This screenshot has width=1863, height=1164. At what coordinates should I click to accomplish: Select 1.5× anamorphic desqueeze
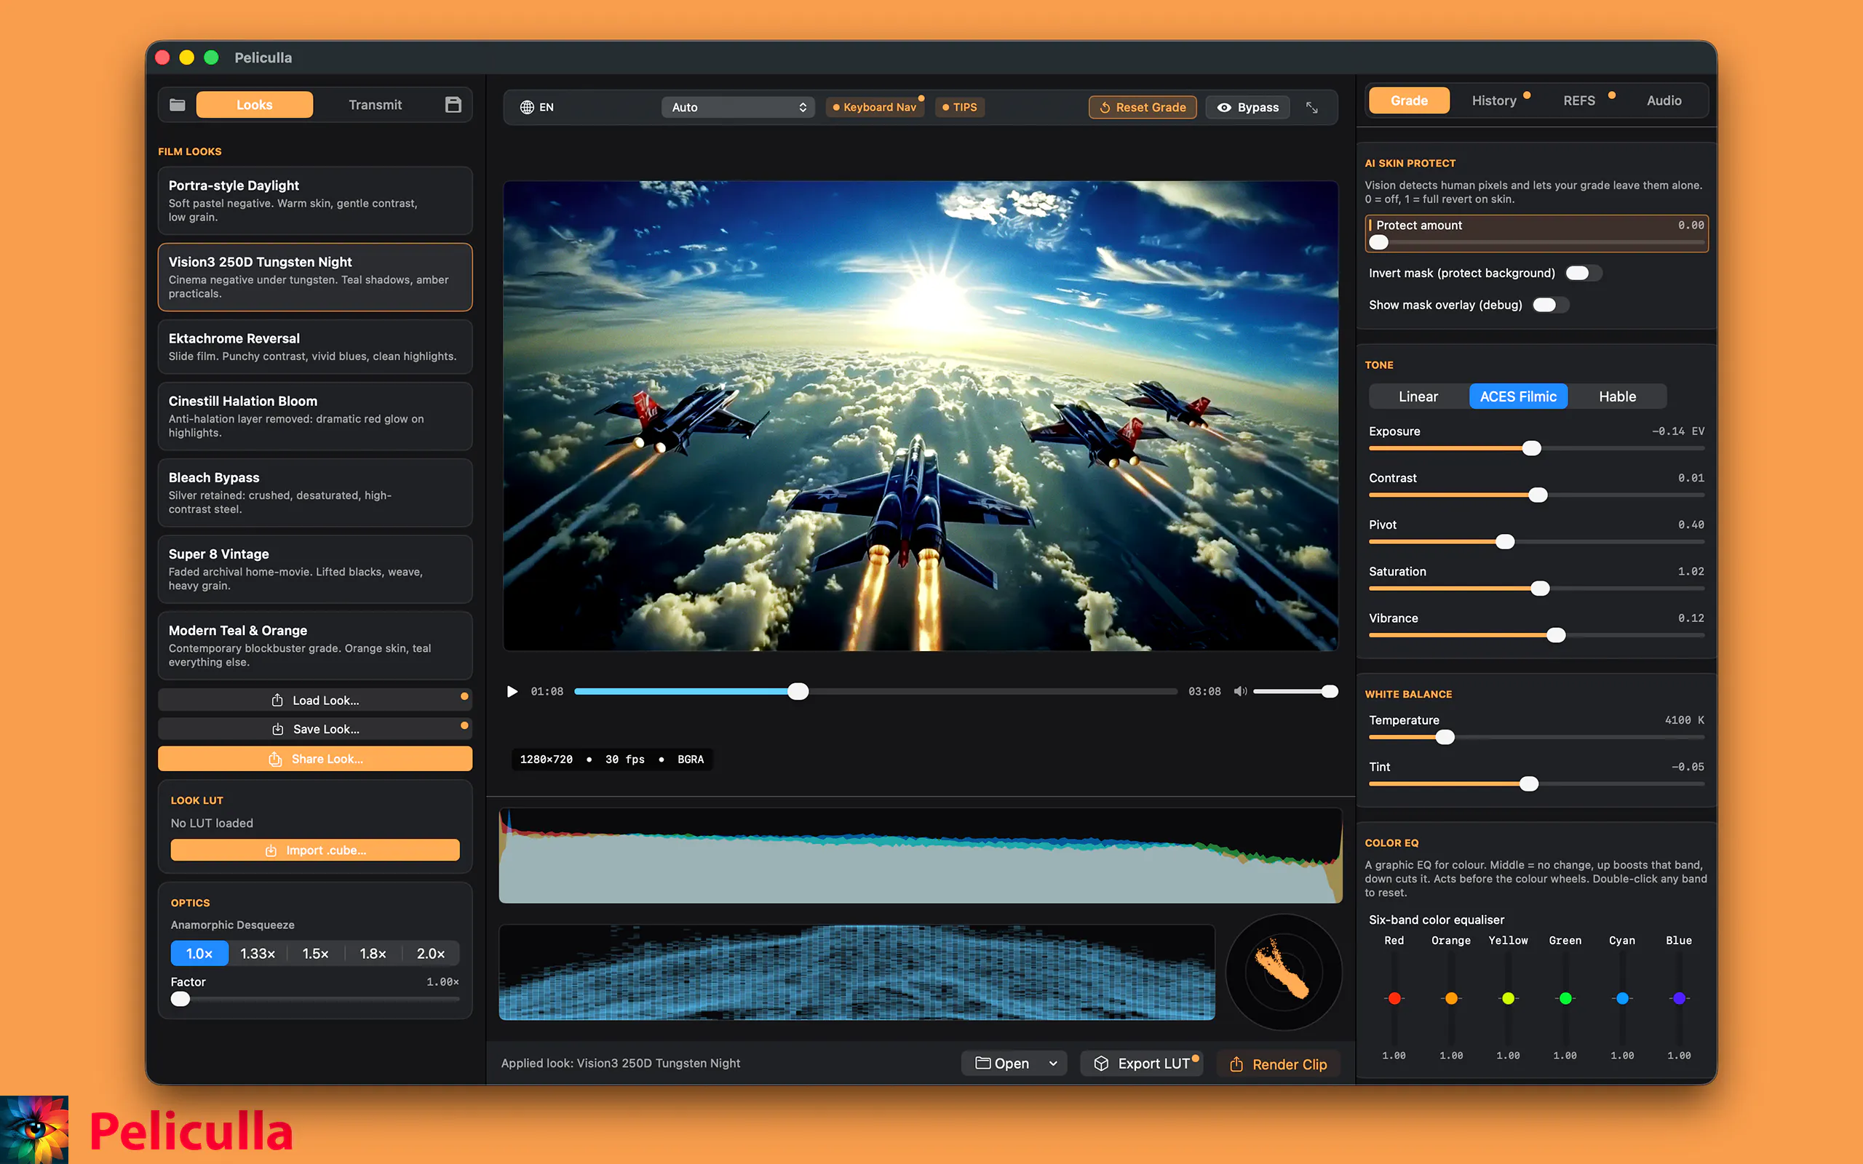(x=316, y=953)
